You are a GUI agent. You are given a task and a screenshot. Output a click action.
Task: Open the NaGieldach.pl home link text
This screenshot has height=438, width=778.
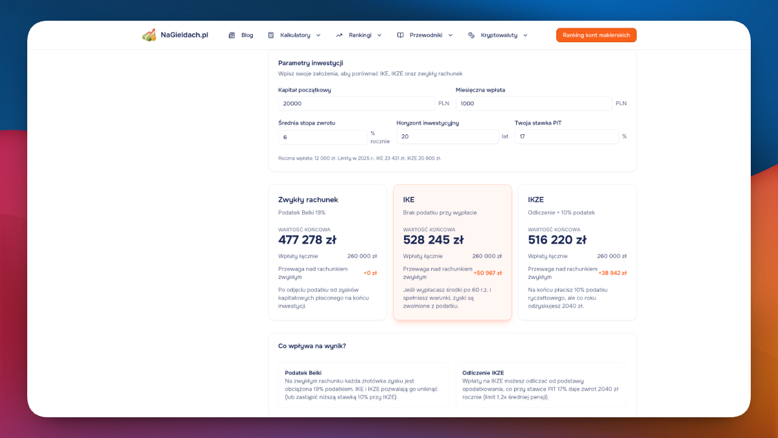tap(185, 35)
